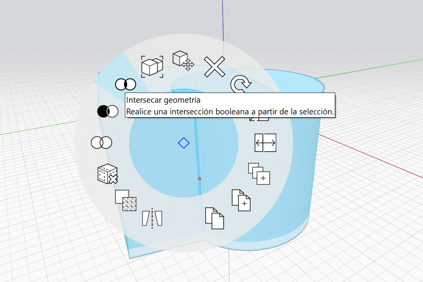Click the Cut geometry black-and-white circles icon
The height and width of the screenshot is (282, 423).
(x=107, y=111)
